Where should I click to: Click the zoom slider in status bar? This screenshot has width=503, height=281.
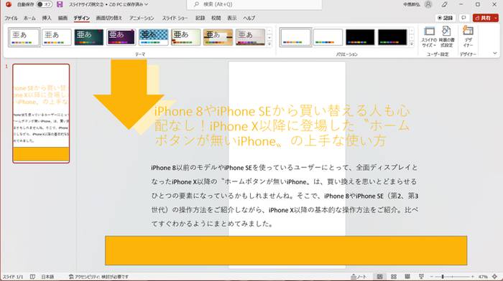click(x=443, y=277)
